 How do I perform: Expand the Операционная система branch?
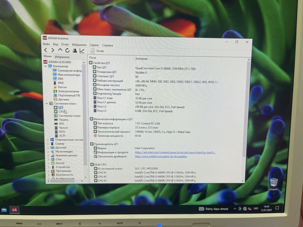coord(48,140)
